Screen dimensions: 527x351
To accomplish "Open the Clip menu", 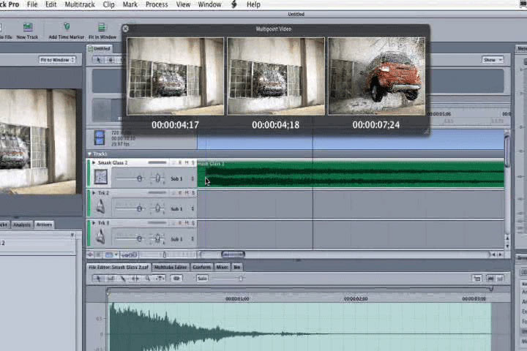I will click(x=108, y=4).
